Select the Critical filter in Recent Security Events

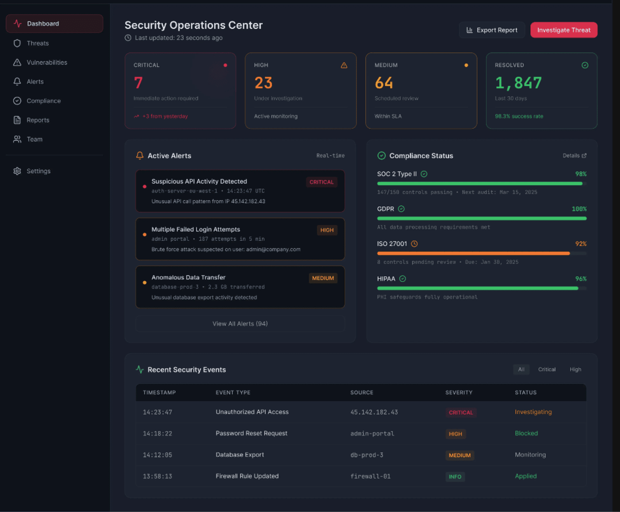point(547,369)
